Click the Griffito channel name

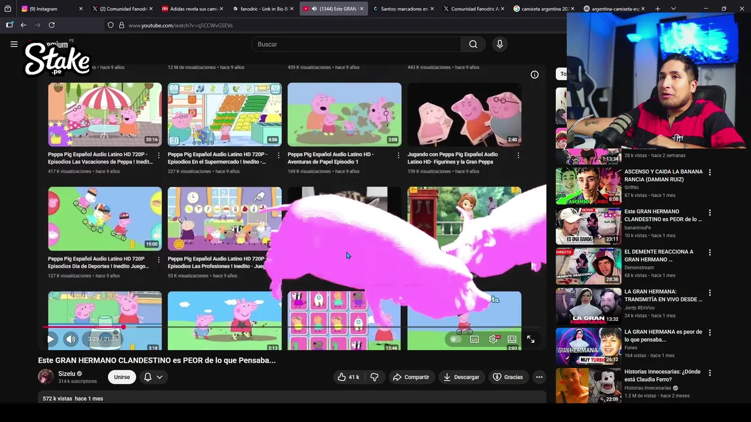click(631, 188)
